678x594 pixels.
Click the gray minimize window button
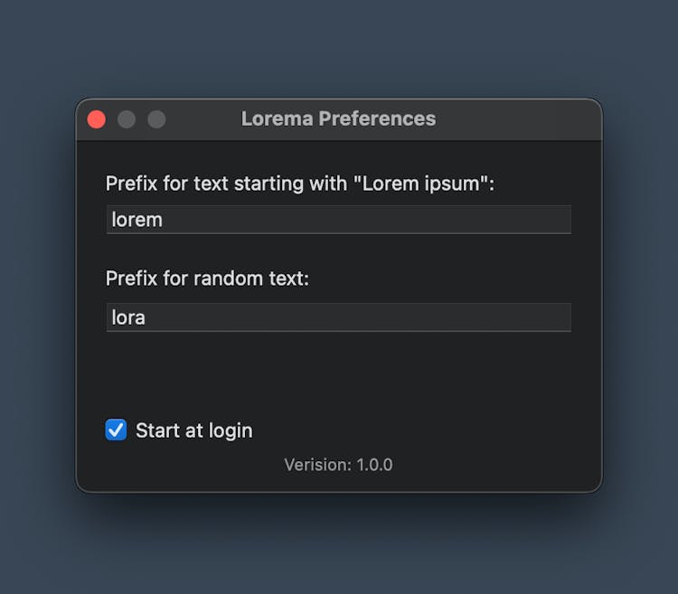[127, 119]
